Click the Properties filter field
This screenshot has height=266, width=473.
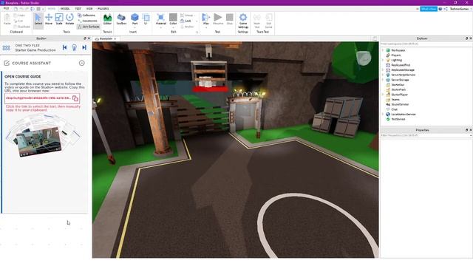click(426, 135)
